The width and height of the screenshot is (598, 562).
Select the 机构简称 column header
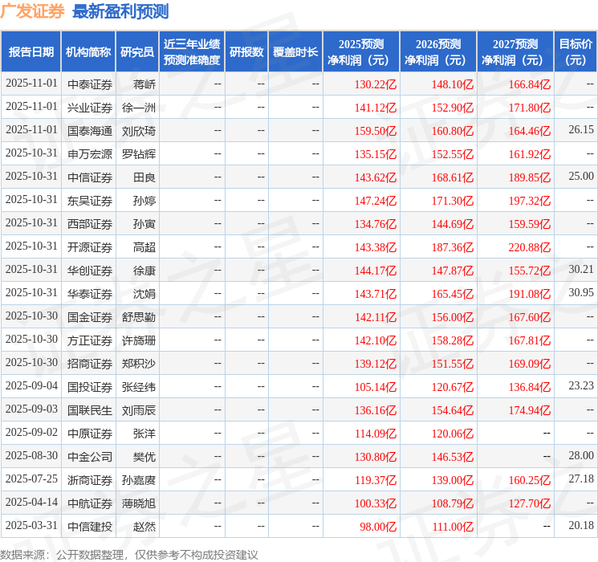tap(88, 51)
